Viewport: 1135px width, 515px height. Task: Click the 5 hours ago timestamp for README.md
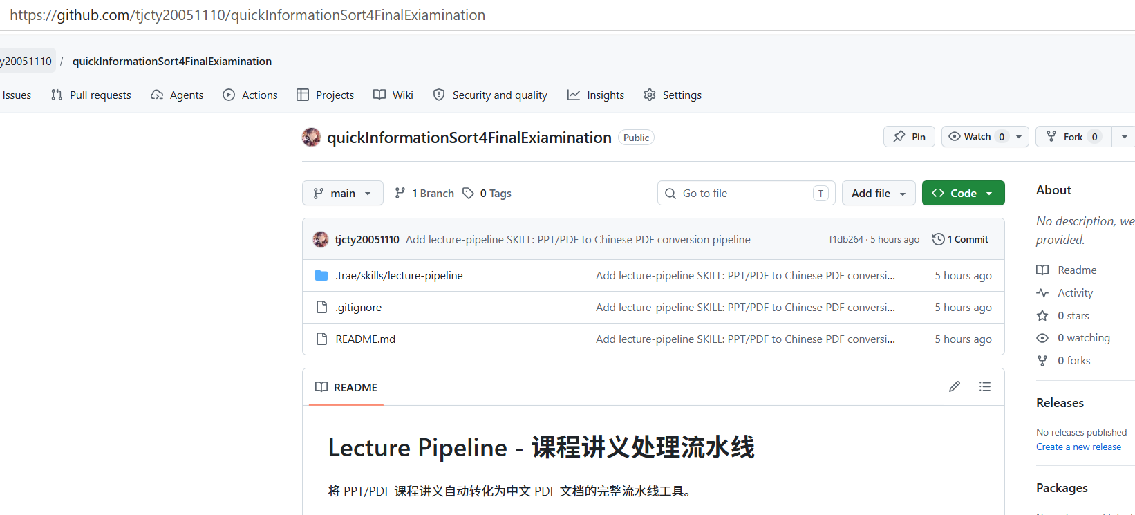coord(963,339)
